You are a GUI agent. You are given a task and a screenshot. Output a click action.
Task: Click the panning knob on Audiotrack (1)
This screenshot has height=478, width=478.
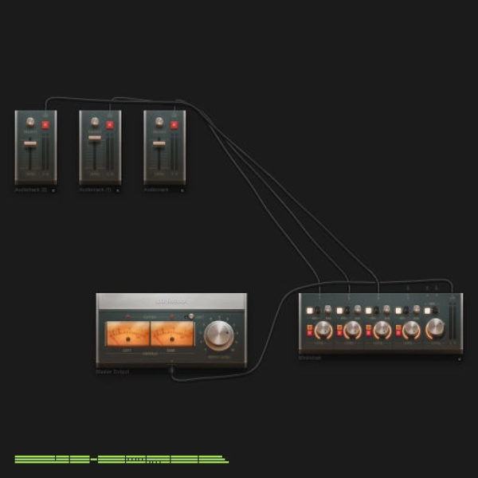tap(95, 122)
